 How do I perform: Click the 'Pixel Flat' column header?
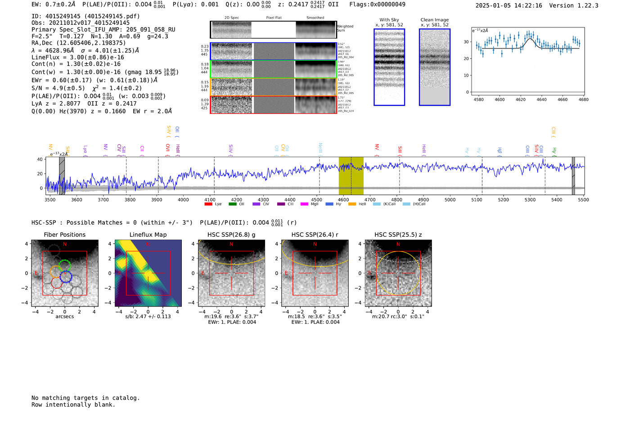(x=274, y=18)
